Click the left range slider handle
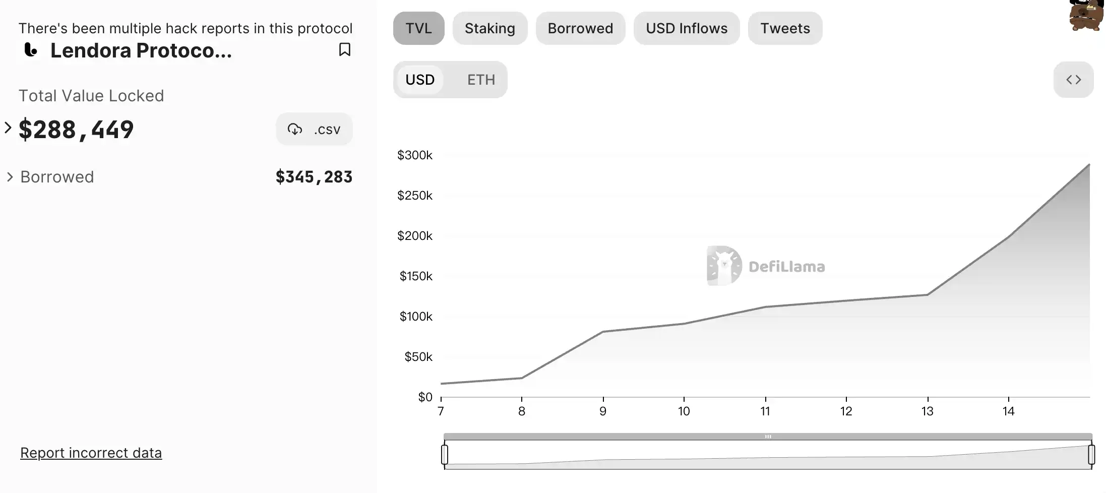The image size is (1106, 493). click(445, 454)
